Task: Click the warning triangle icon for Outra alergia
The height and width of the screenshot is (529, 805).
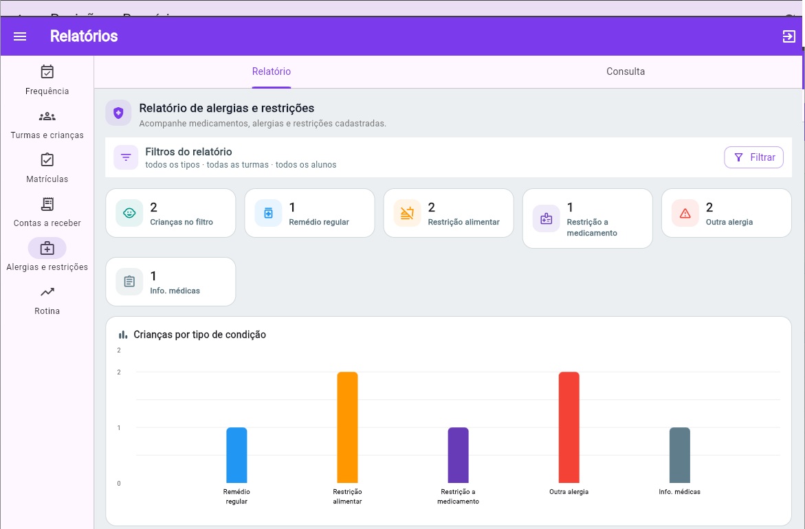Action: point(685,213)
